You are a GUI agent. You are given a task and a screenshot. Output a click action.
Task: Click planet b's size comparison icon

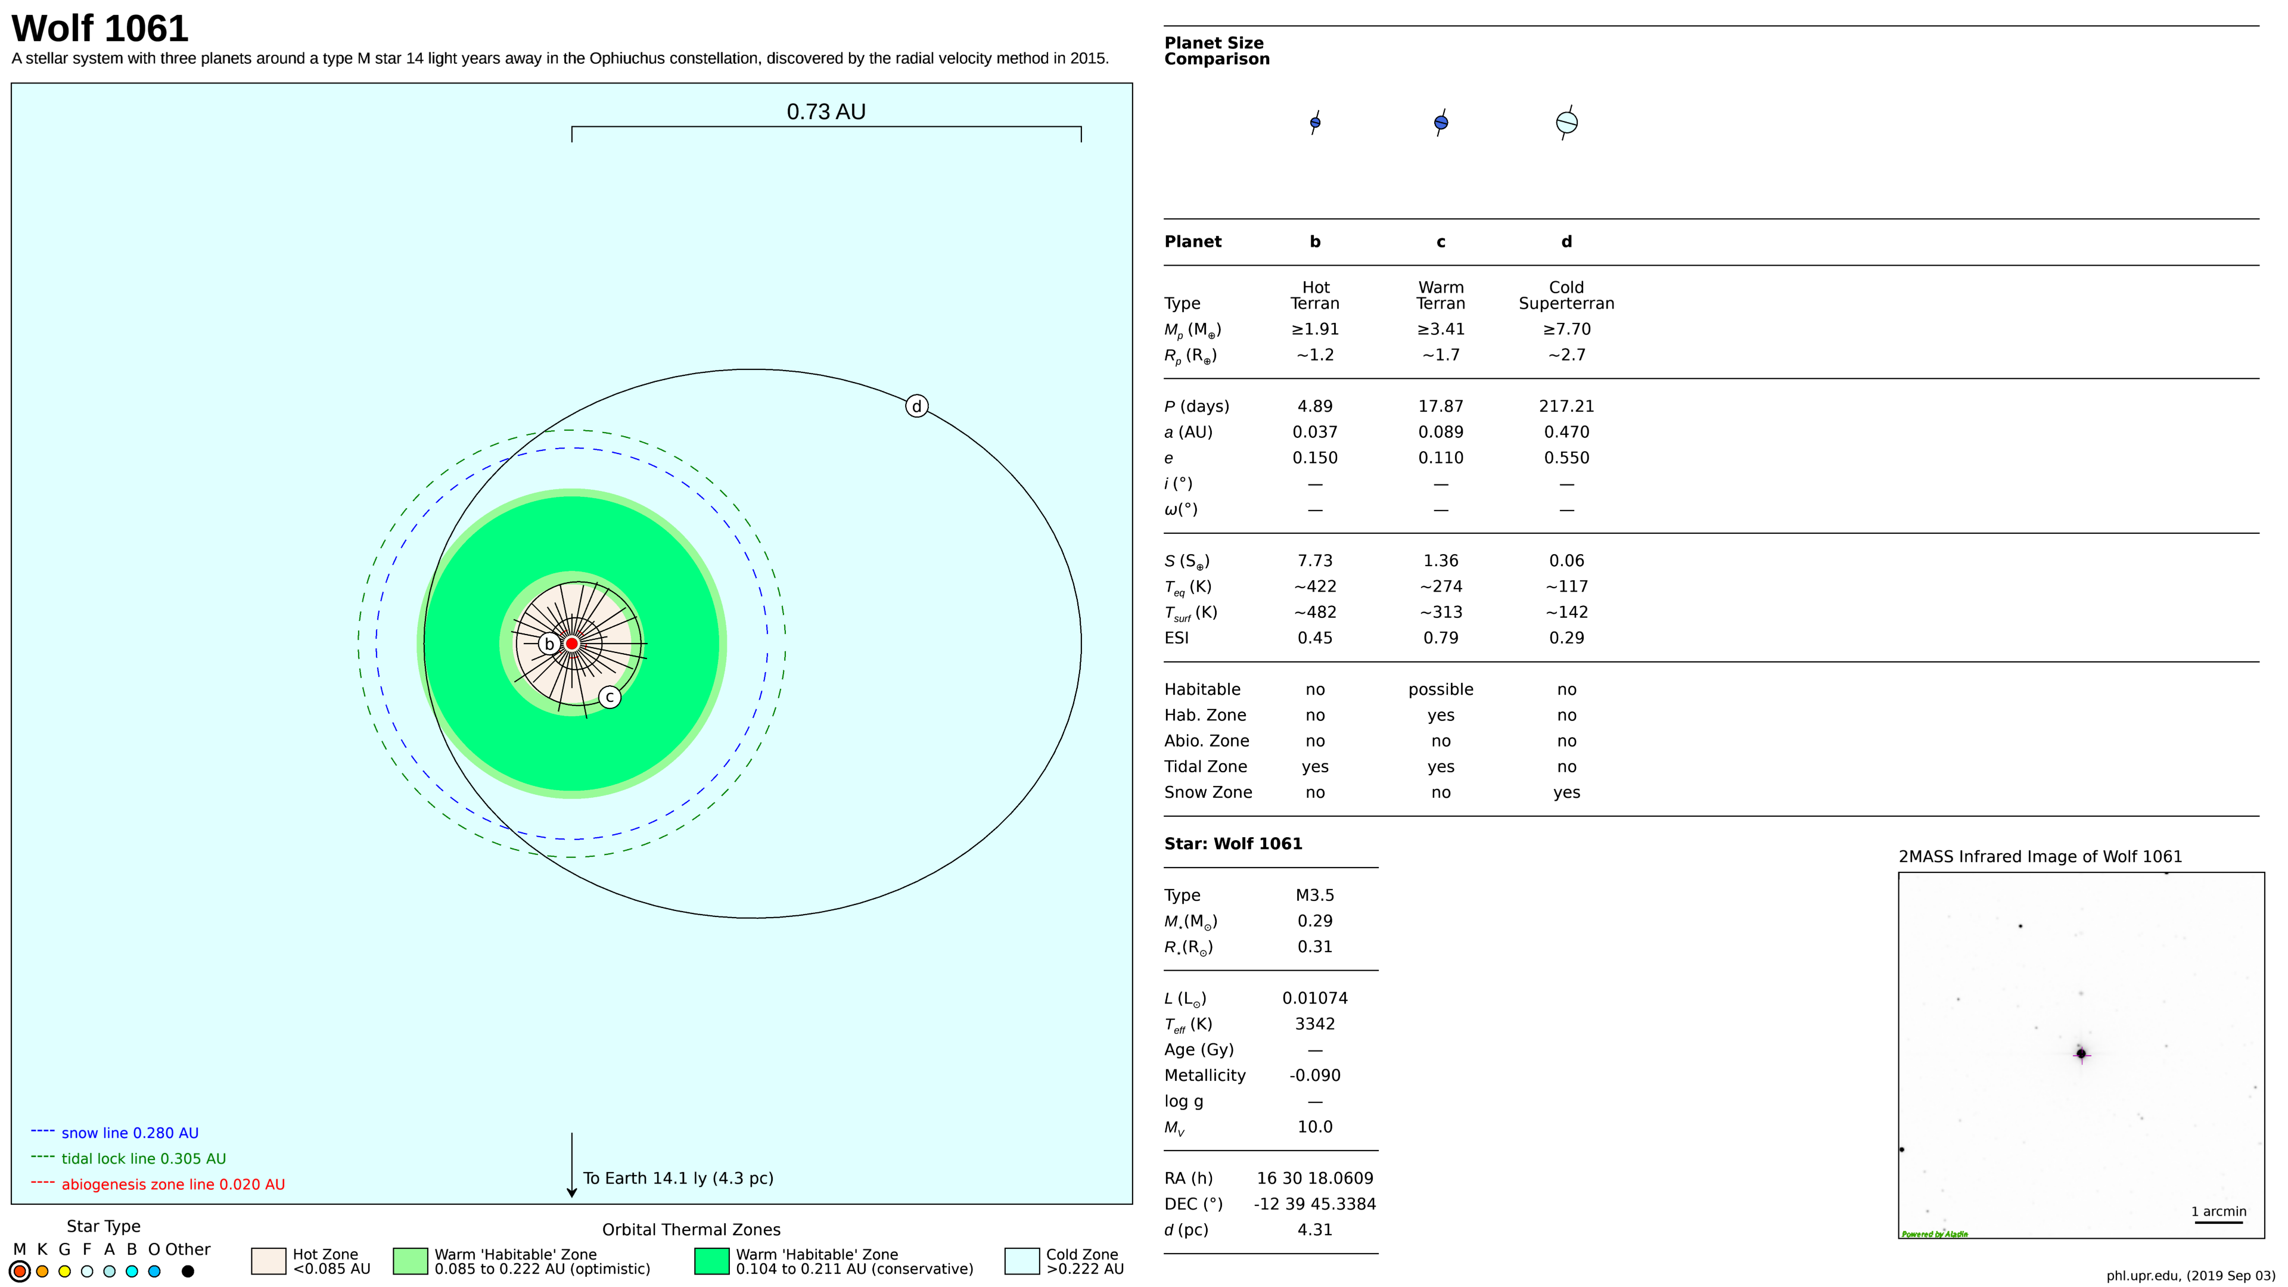point(1314,123)
